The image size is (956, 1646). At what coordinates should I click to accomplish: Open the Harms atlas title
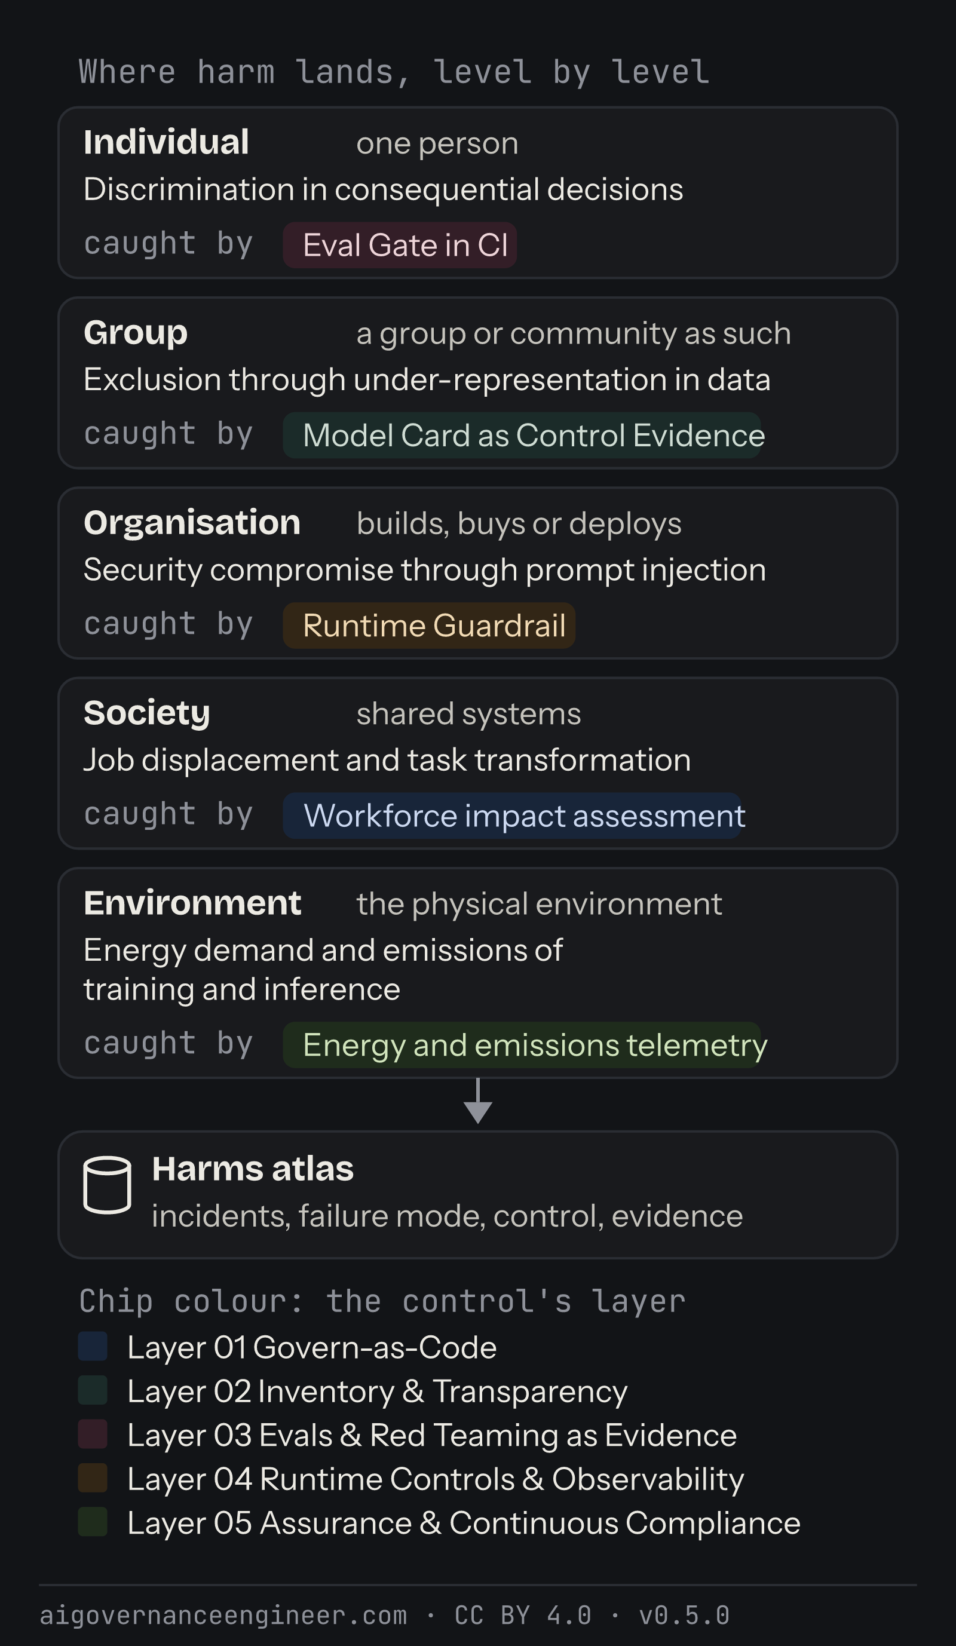(x=253, y=1169)
